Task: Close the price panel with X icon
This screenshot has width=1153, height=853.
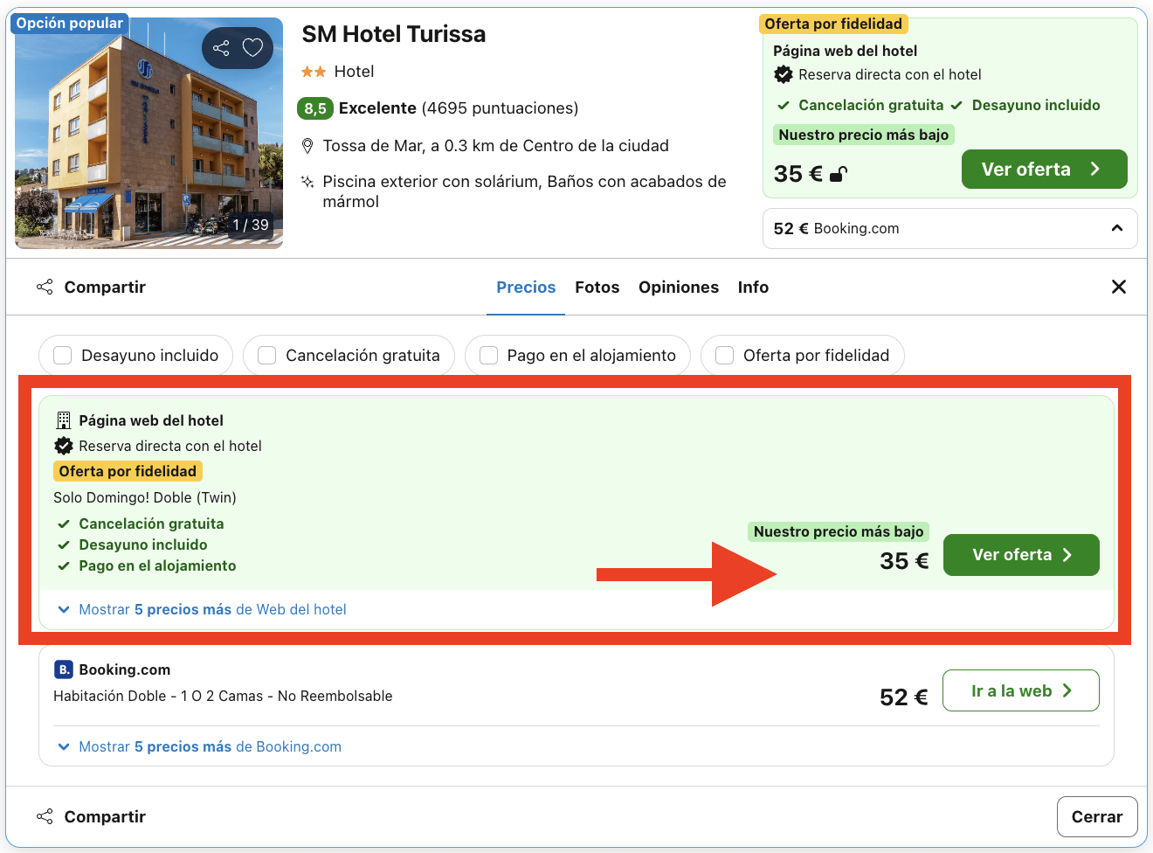Action: point(1119,287)
